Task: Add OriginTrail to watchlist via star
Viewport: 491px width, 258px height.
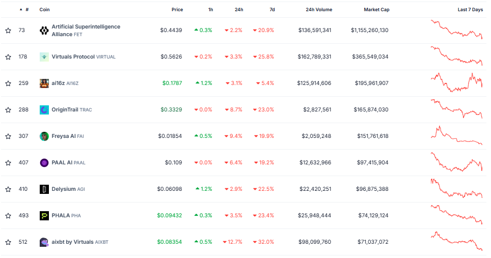Action: coord(8,110)
